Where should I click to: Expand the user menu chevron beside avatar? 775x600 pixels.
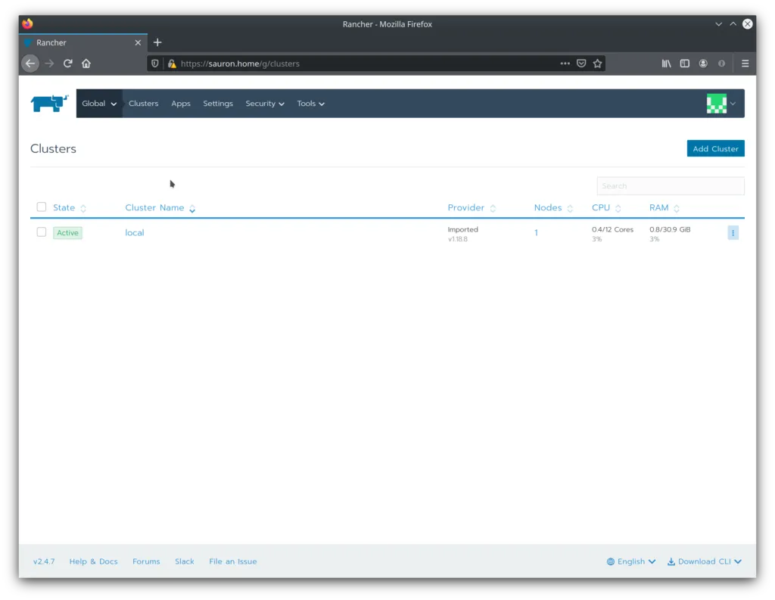pos(733,104)
